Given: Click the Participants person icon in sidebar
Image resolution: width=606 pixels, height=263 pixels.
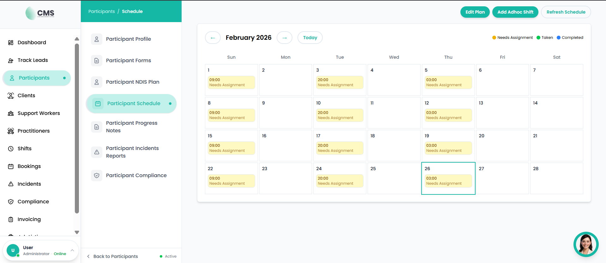Looking at the screenshot, I should [12, 78].
